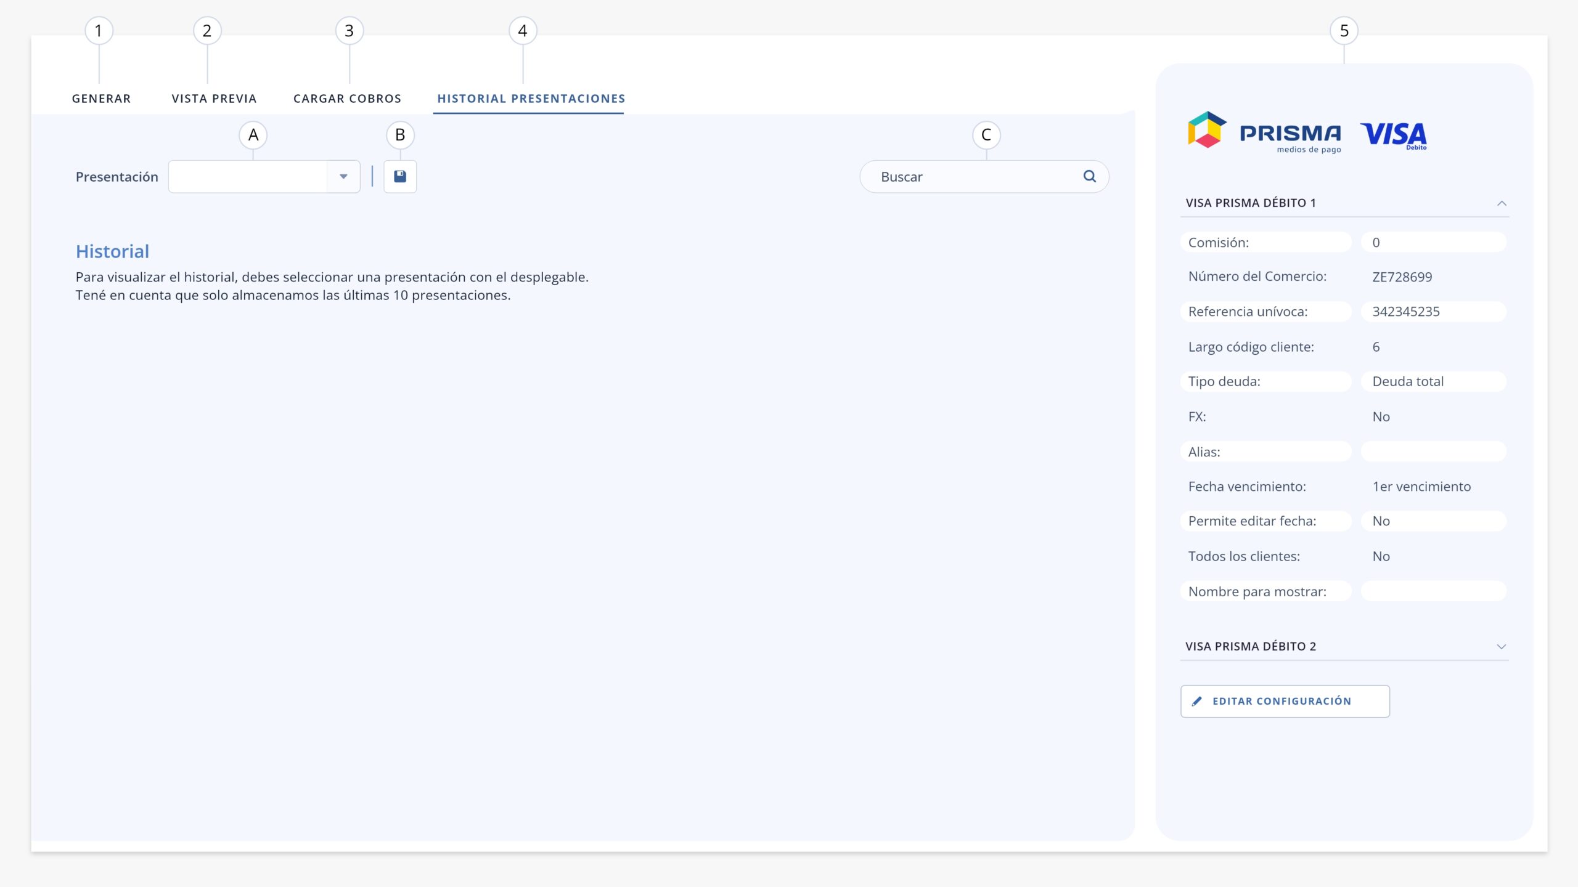The image size is (1578, 887).
Task: Open the Vista Previa tab
Action: click(x=214, y=99)
